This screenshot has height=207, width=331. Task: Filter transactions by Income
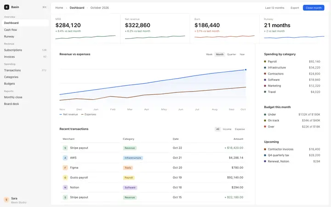pyautogui.click(x=227, y=129)
